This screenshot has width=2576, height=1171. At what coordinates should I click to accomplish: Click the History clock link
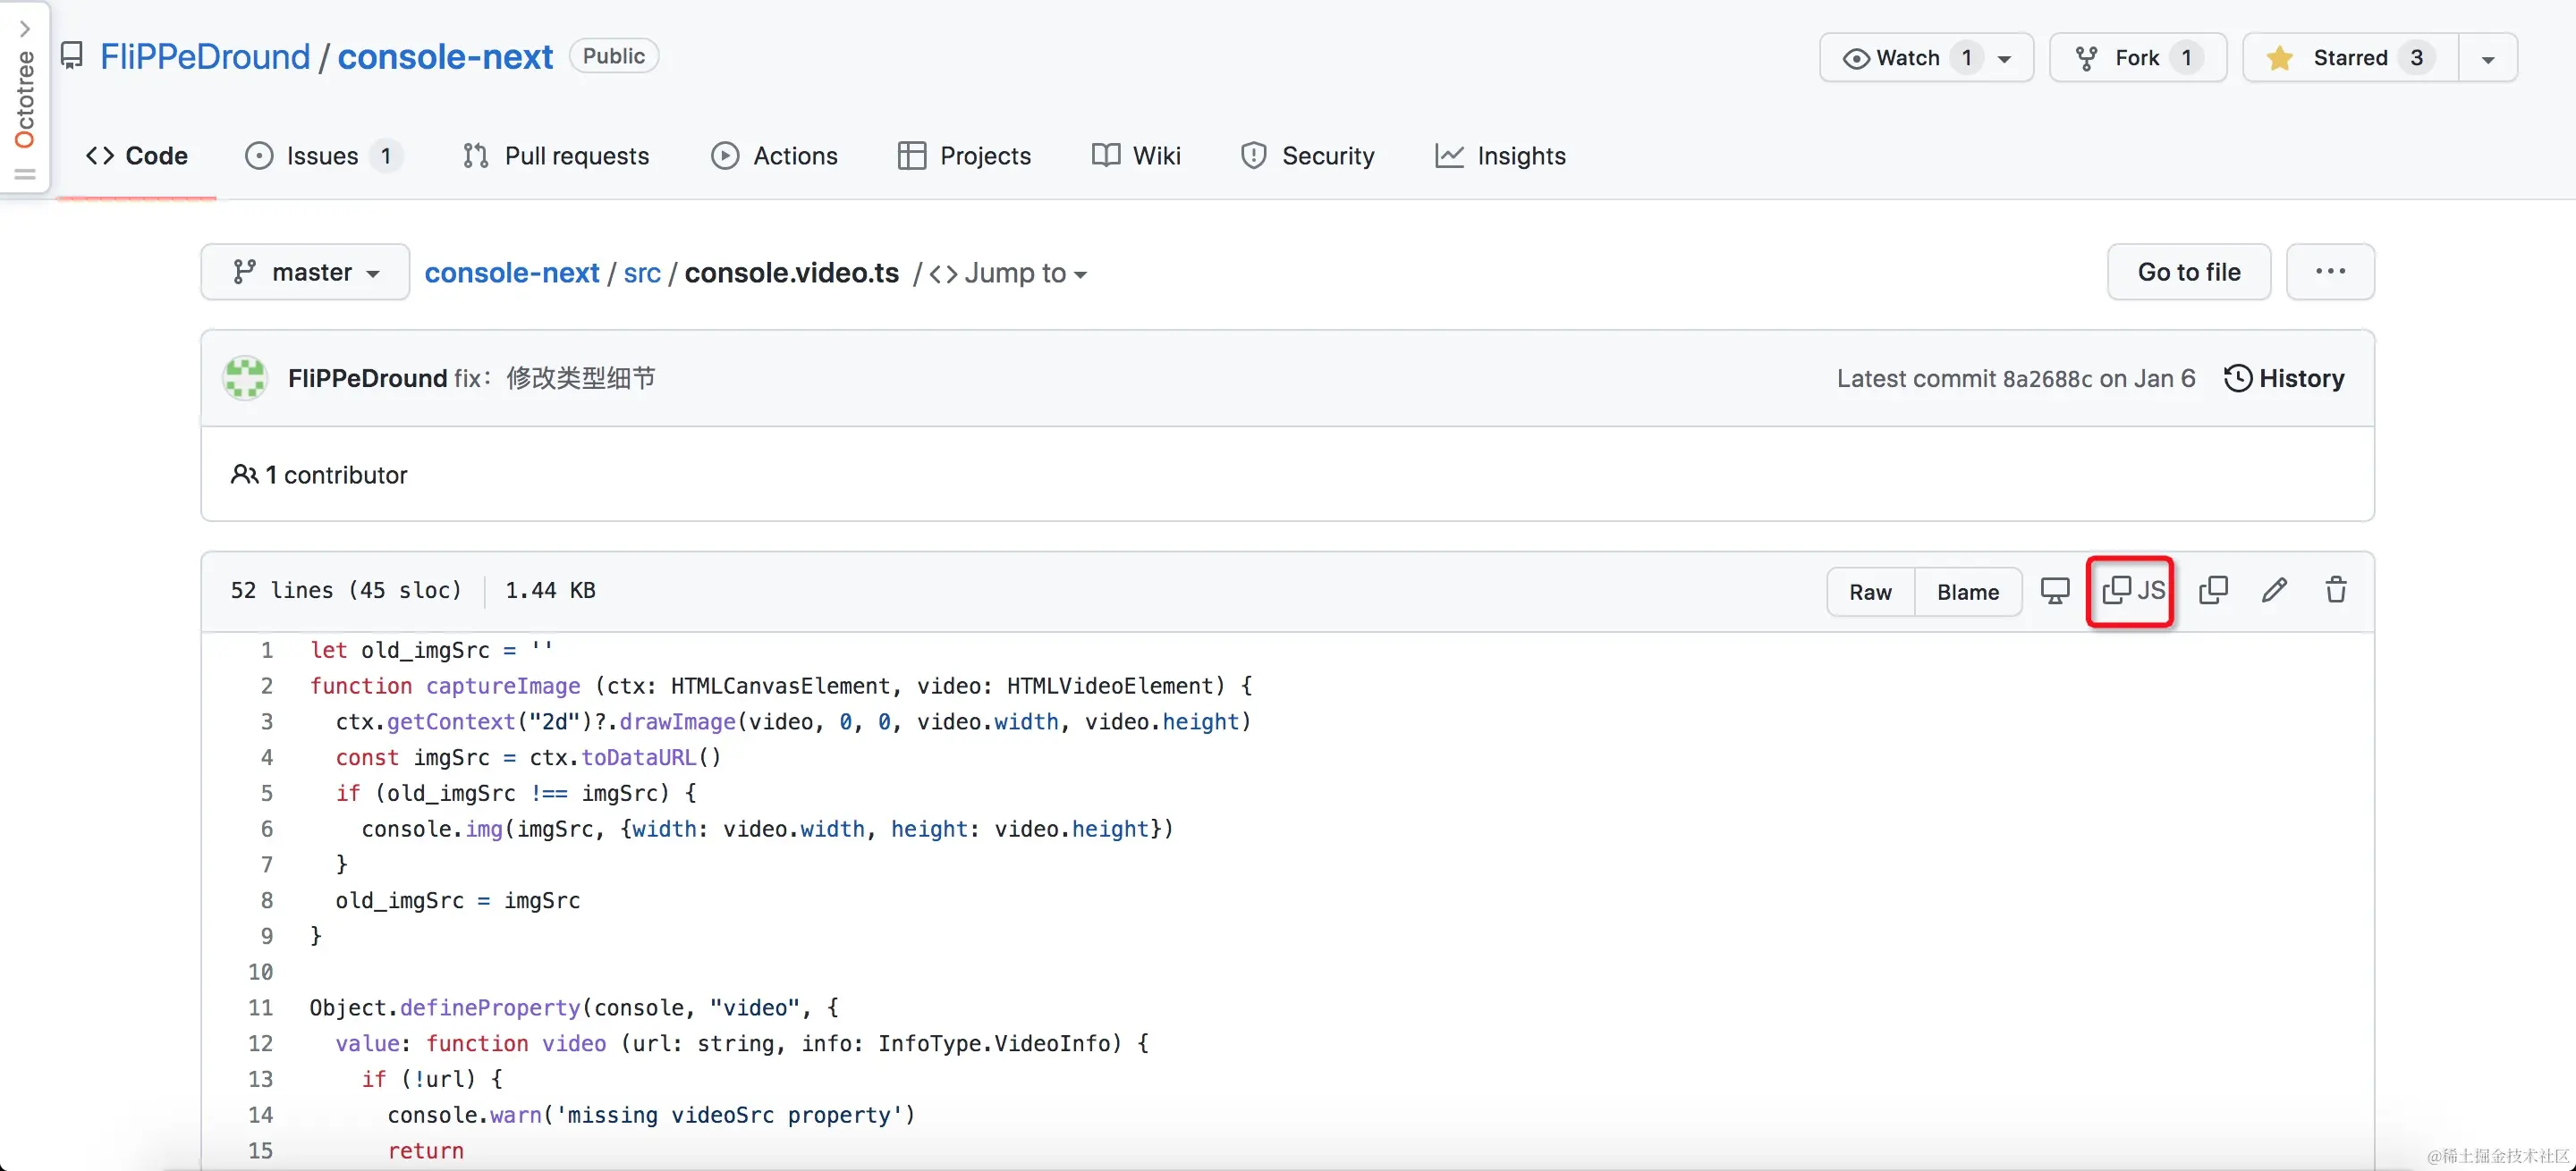pos(2284,378)
